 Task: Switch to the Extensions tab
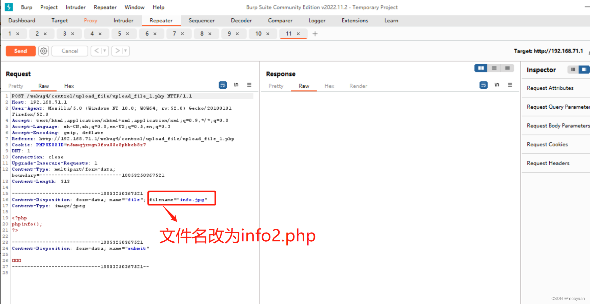pyautogui.click(x=355, y=21)
